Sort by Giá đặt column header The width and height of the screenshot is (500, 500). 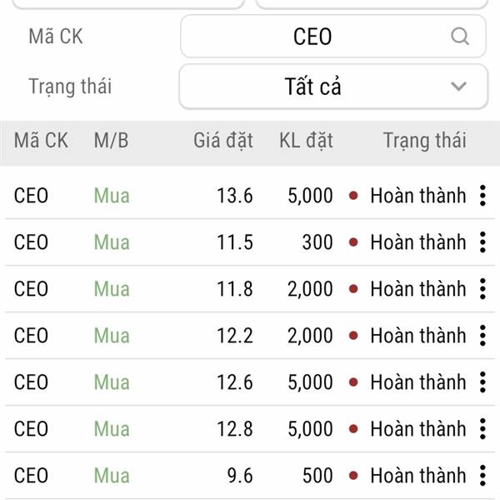coord(222,141)
